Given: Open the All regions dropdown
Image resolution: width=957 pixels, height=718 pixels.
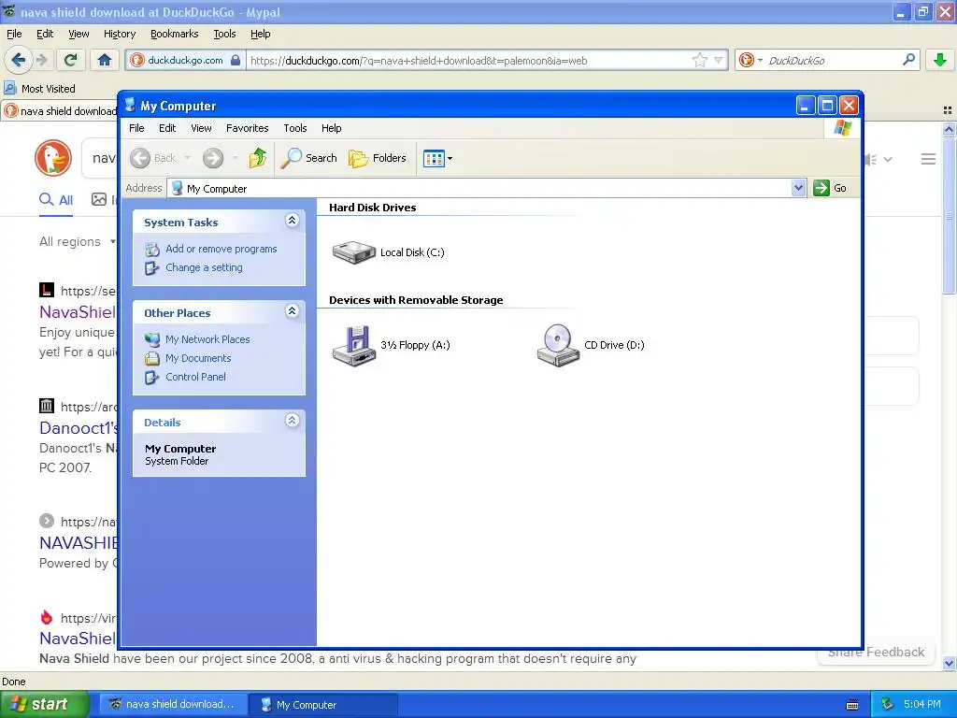Looking at the screenshot, I should pos(78,242).
